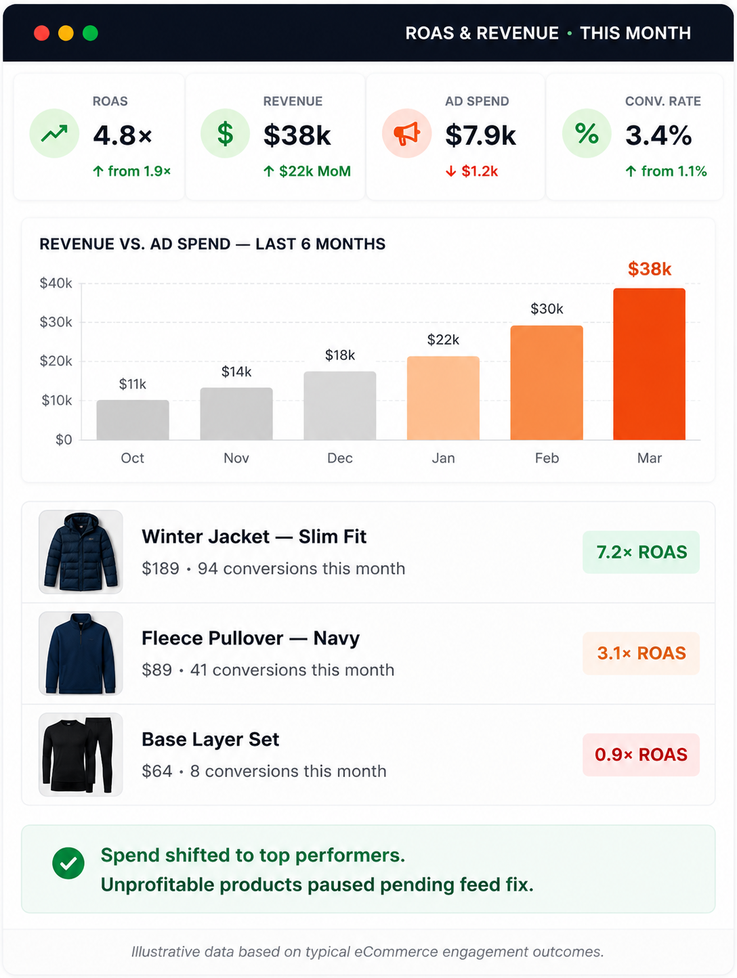Open the Base Layer Set thumbnail
Image resolution: width=737 pixels, height=978 pixels.
81,754
